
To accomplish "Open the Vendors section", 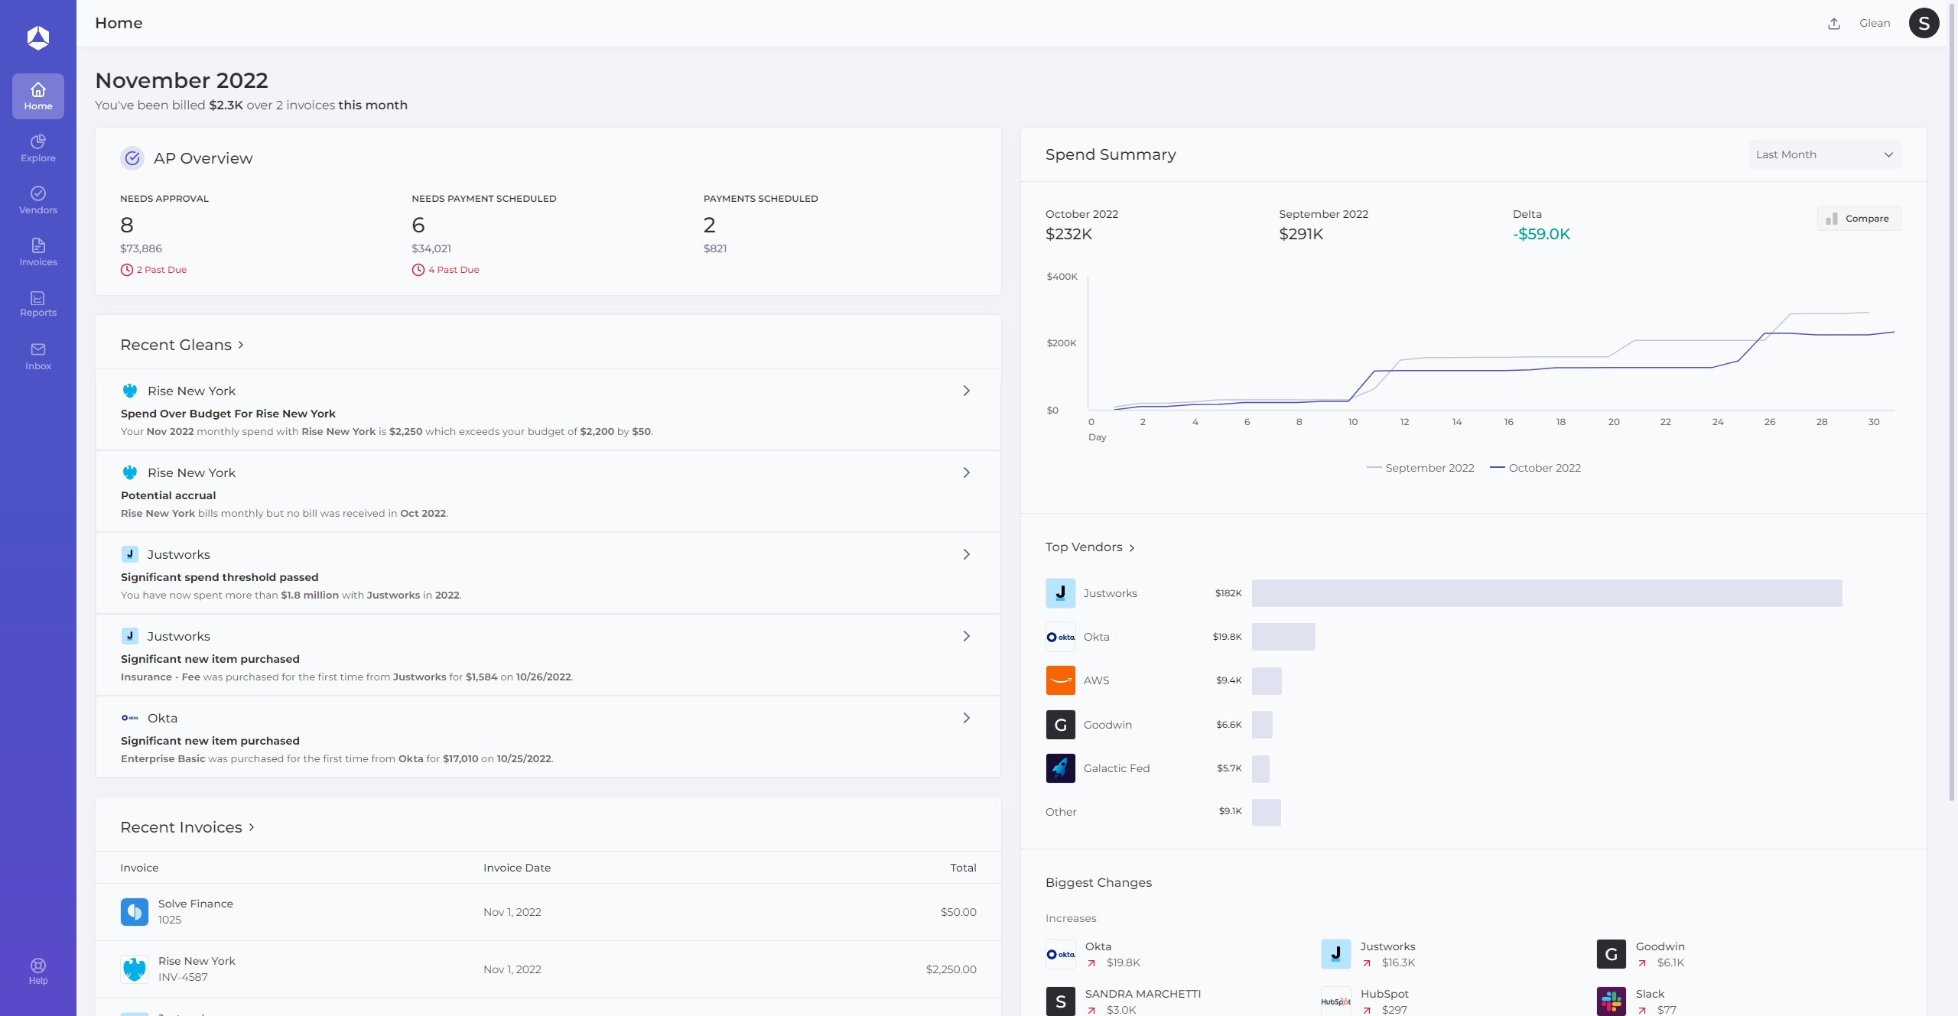I will [38, 200].
